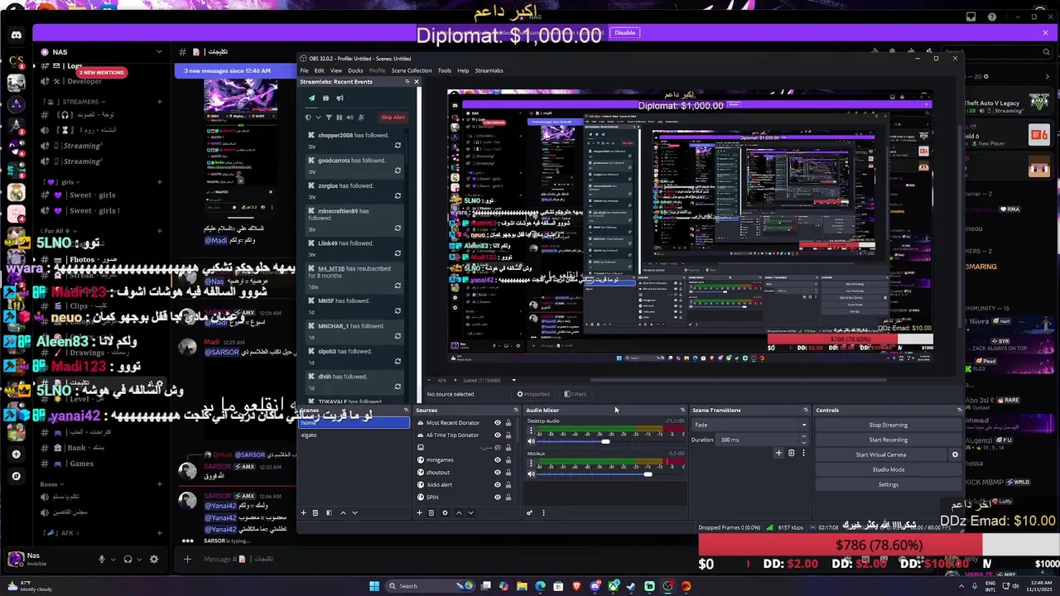The height and width of the screenshot is (596, 1060).
Task: Click the Skip Alert button
Action: 393,118
